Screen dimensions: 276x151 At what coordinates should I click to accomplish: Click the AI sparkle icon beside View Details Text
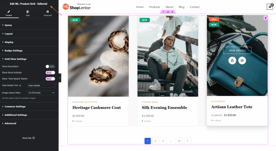(20, 85)
